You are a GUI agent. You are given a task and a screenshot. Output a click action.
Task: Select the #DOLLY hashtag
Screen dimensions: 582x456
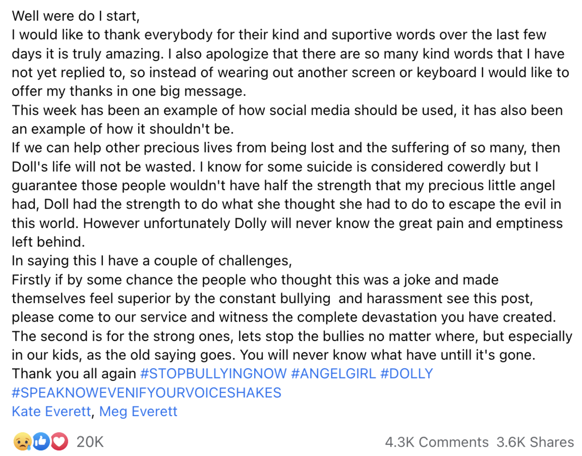pyautogui.click(x=404, y=374)
